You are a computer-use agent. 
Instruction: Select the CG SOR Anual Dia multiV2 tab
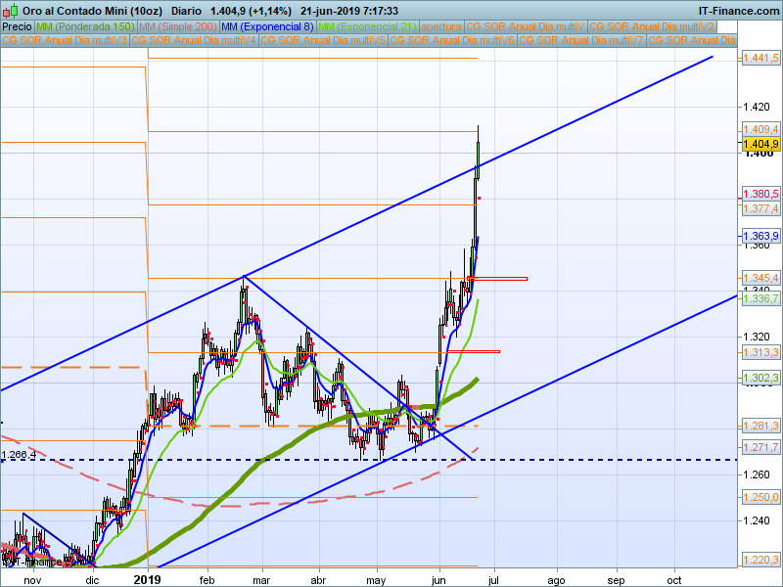click(x=652, y=27)
